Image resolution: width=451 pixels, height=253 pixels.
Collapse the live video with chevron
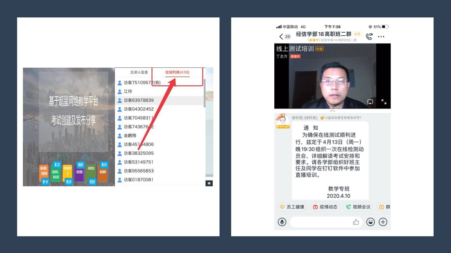(332, 111)
